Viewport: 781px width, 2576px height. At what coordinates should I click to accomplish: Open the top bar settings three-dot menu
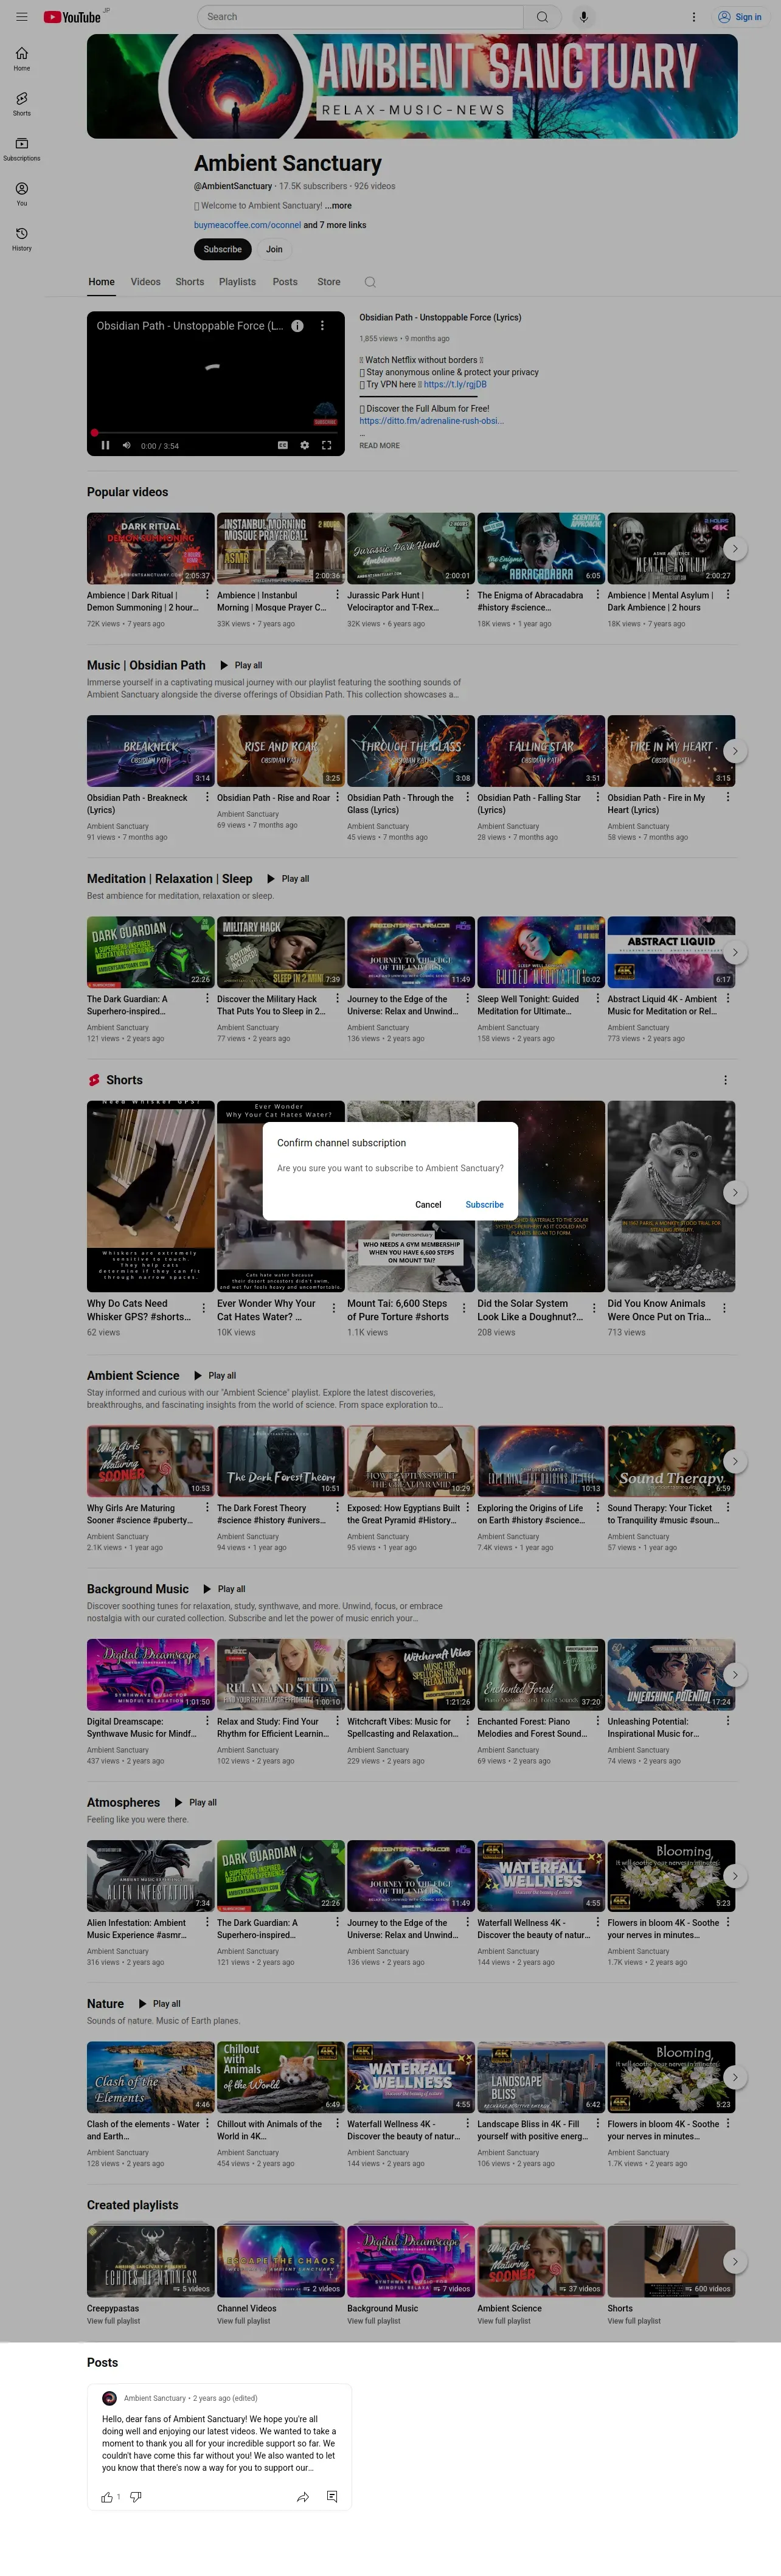[x=694, y=17]
